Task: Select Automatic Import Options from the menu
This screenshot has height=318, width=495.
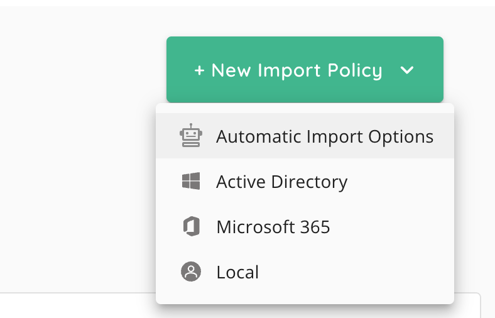Action: 305,136
